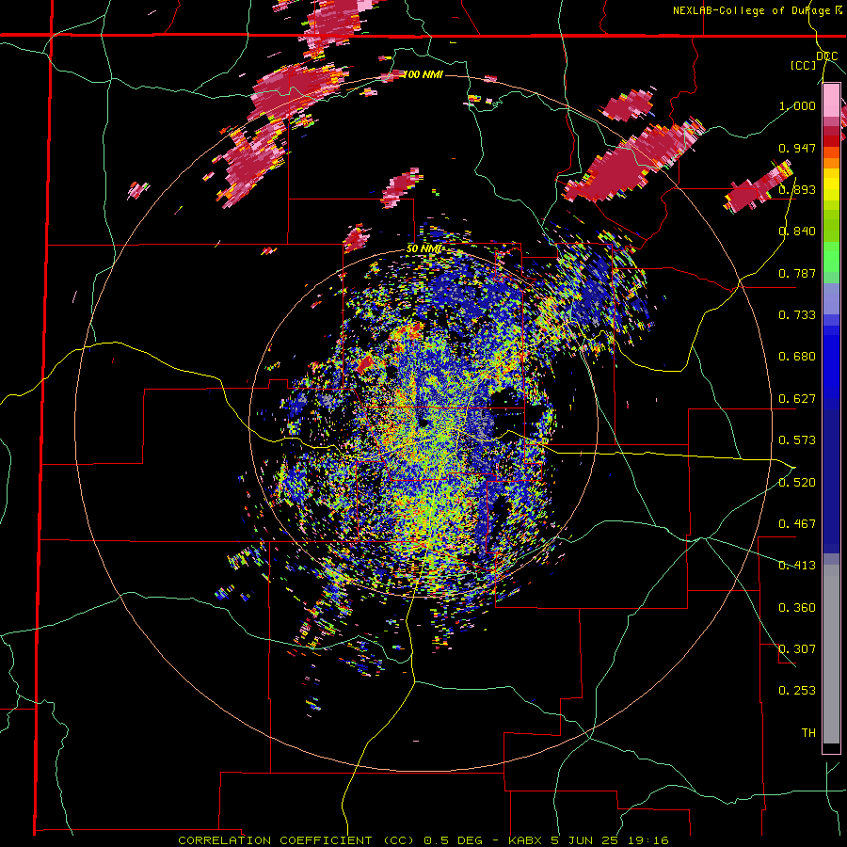The width and height of the screenshot is (847, 847).
Task: Pick the light pink segment of color bar
Action: 831,101
